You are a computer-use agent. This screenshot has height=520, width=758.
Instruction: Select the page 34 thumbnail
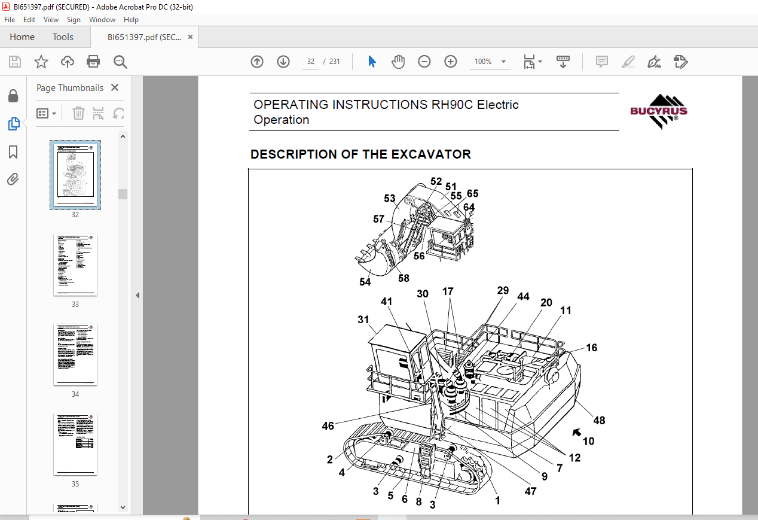click(x=75, y=354)
